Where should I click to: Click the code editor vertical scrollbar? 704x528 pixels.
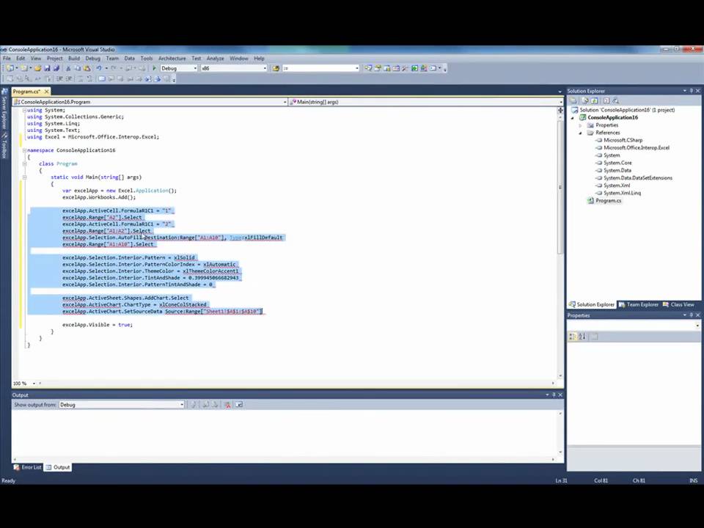point(560,245)
